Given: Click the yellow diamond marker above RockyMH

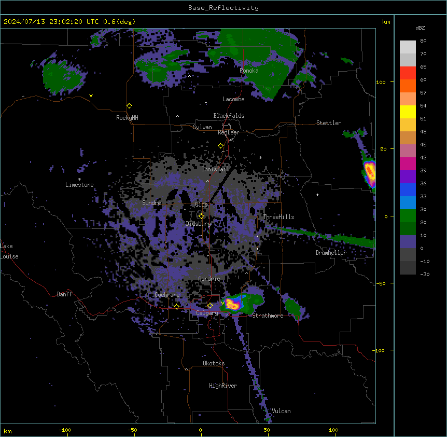Looking at the screenshot, I should tap(130, 106).
